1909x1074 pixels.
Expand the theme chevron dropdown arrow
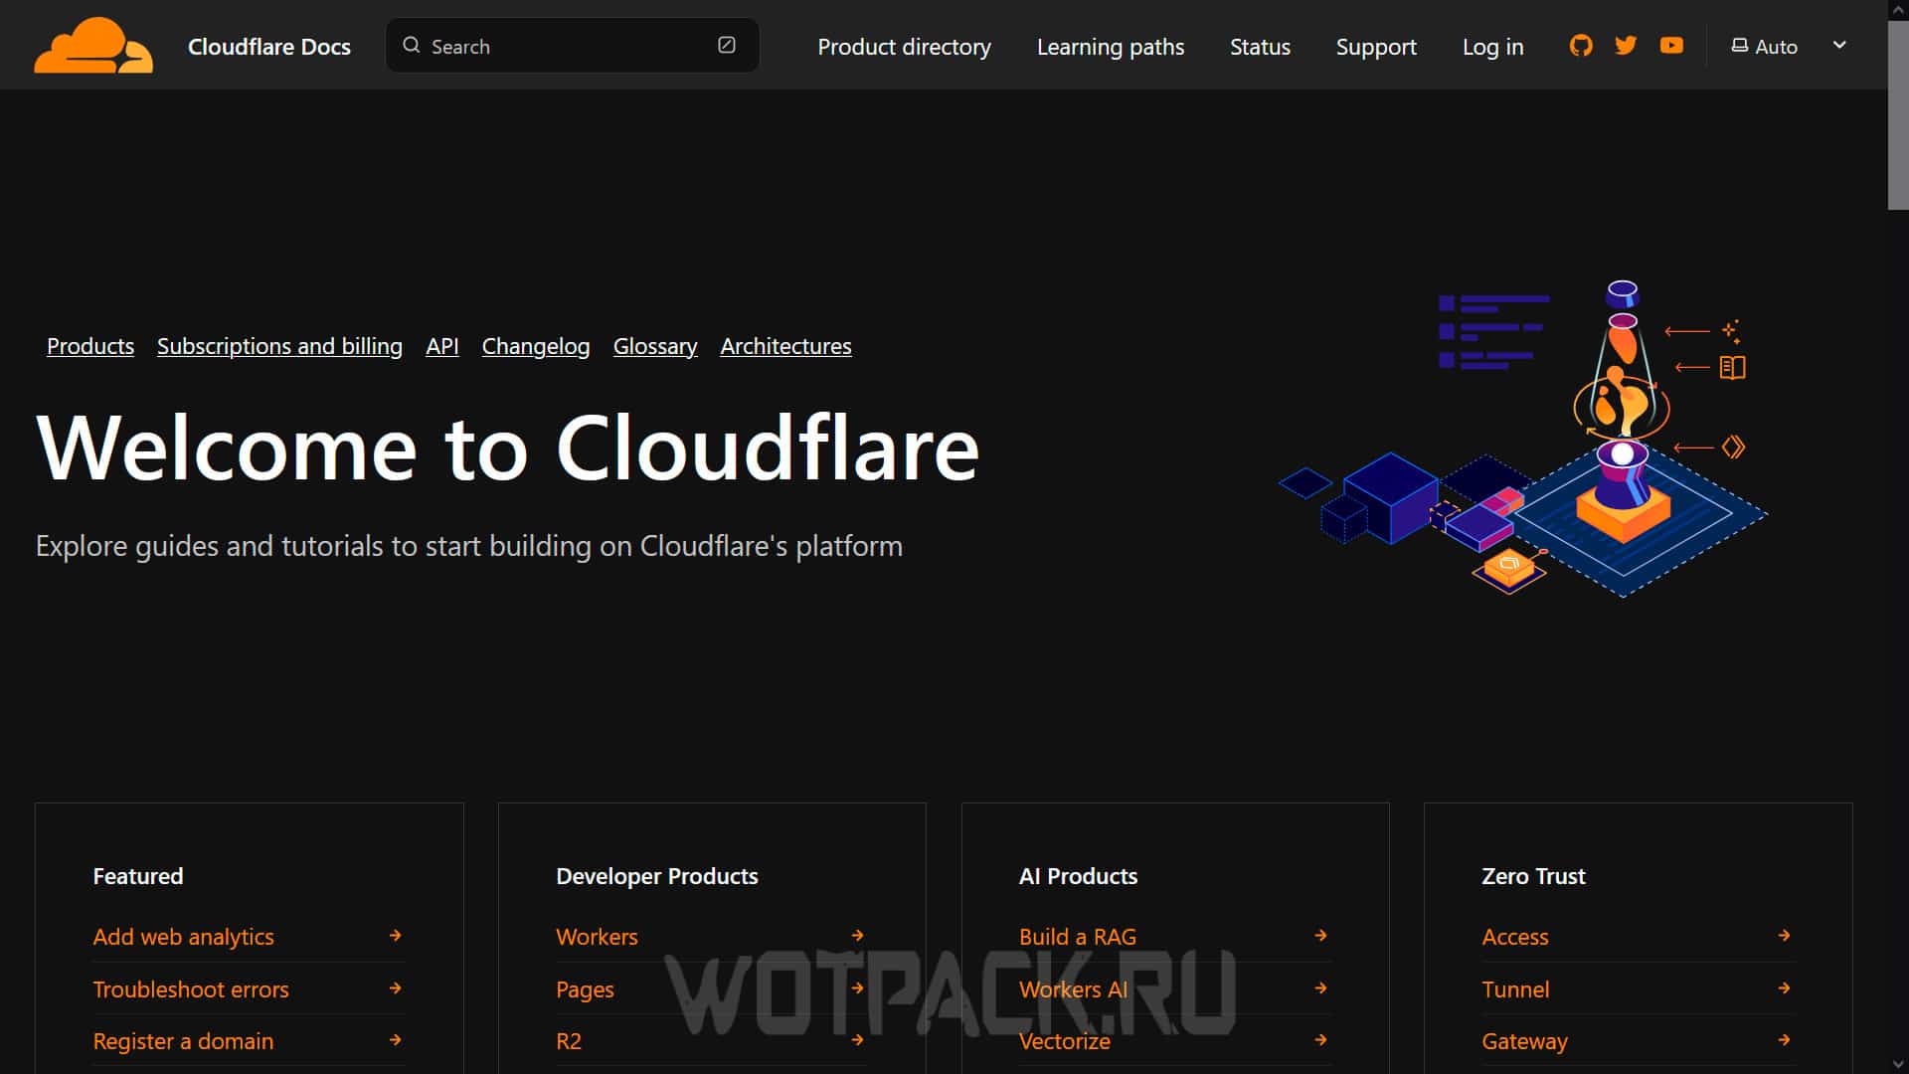[1839, 45]
